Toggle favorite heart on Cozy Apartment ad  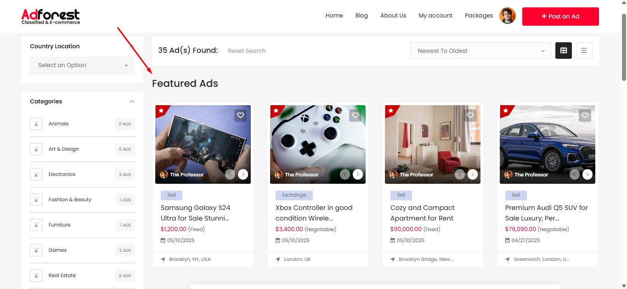coord(470,115)
